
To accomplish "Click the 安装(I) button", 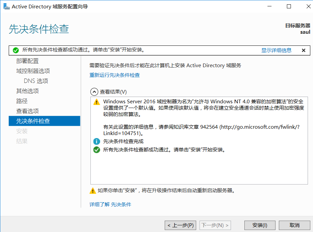I will pos(260,225).
